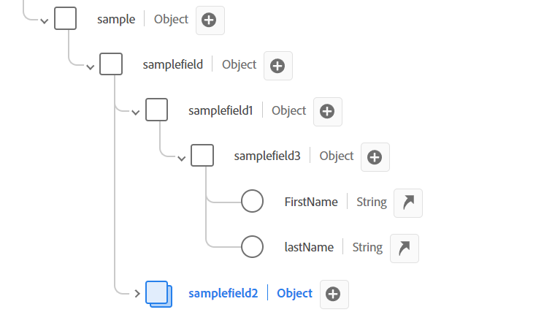Viewport: 544px width, 315px height.
Task: Select the FirstName radio circle
Action: pyautogui.click(x=252, y=201)
